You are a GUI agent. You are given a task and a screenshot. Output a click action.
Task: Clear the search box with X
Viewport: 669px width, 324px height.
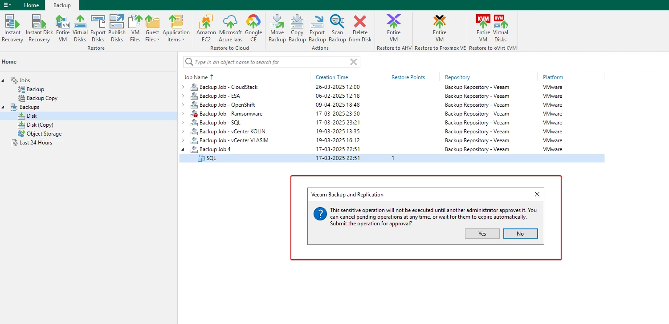(x=354, y=62)
